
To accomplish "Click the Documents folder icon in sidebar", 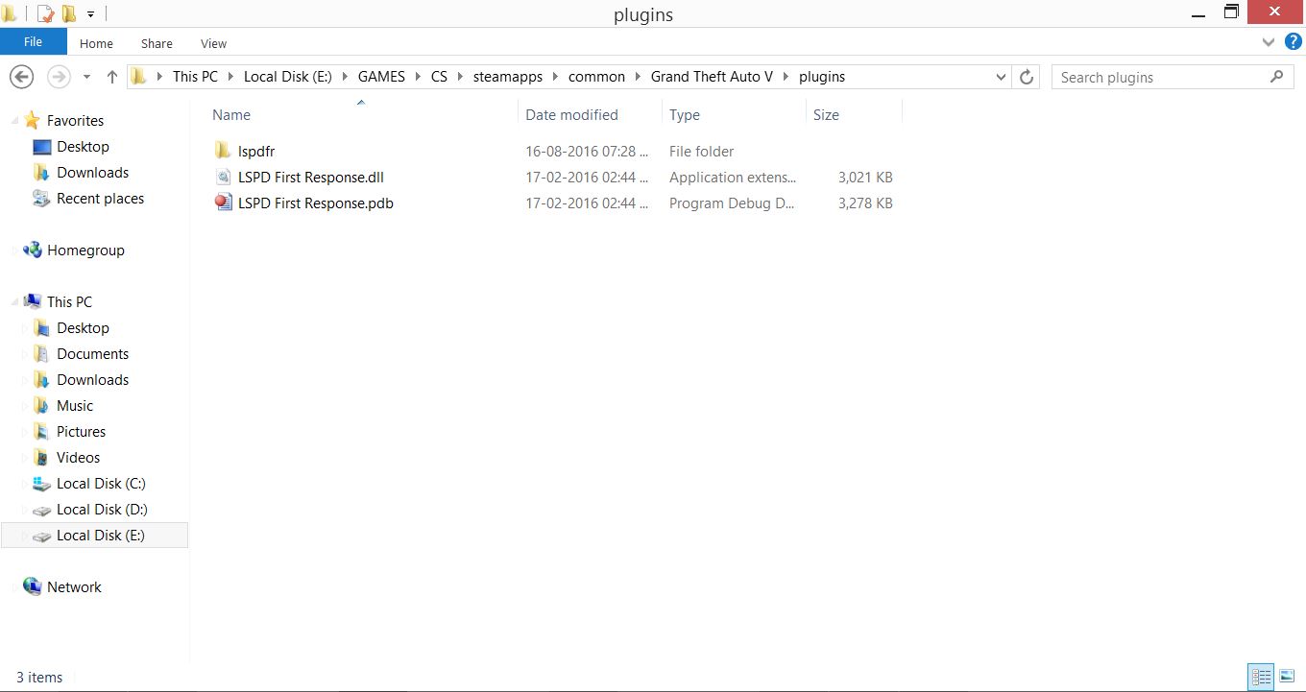I will coord(41,353).
